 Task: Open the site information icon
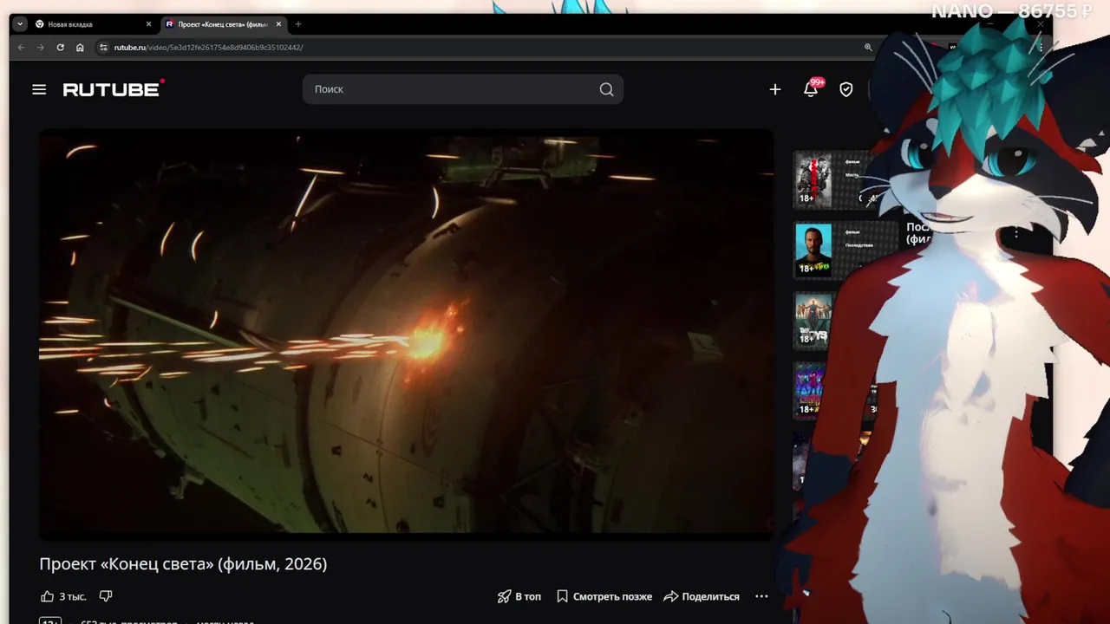pyautogui.click(x=103, y=47)
